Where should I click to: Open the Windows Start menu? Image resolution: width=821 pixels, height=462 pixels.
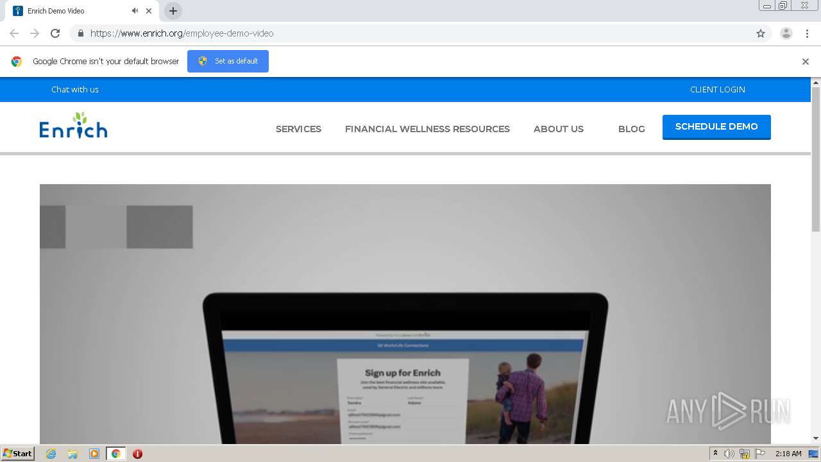18,453
